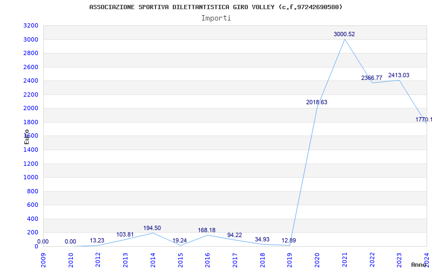
Task: Pick the year 2014 on the x-axis
Action: tap(153, 260)
